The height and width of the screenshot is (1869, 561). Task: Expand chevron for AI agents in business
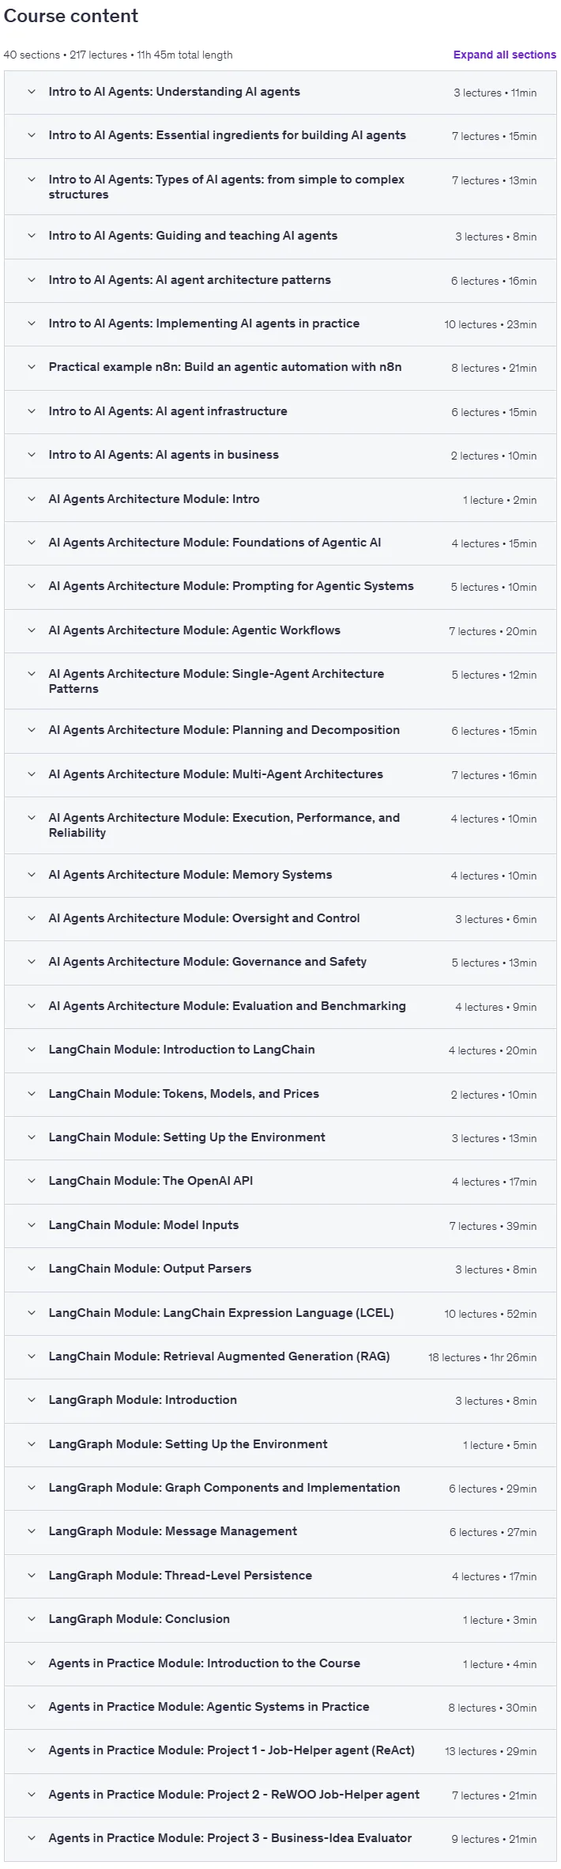click(x=32, y=455)
